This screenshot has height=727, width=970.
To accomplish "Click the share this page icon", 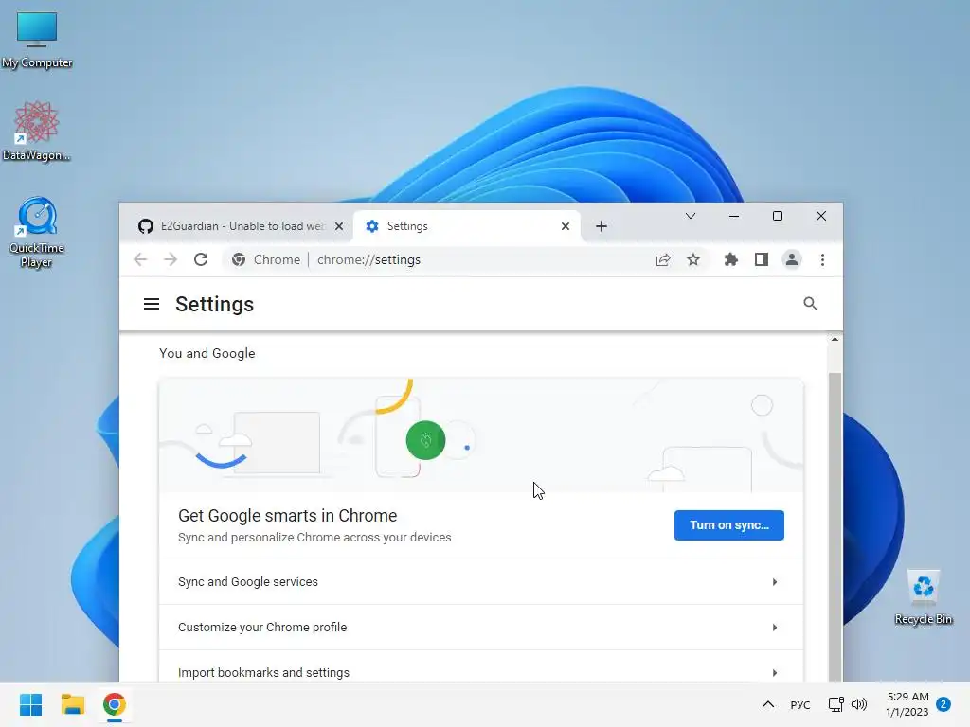I will pos(663,259).
